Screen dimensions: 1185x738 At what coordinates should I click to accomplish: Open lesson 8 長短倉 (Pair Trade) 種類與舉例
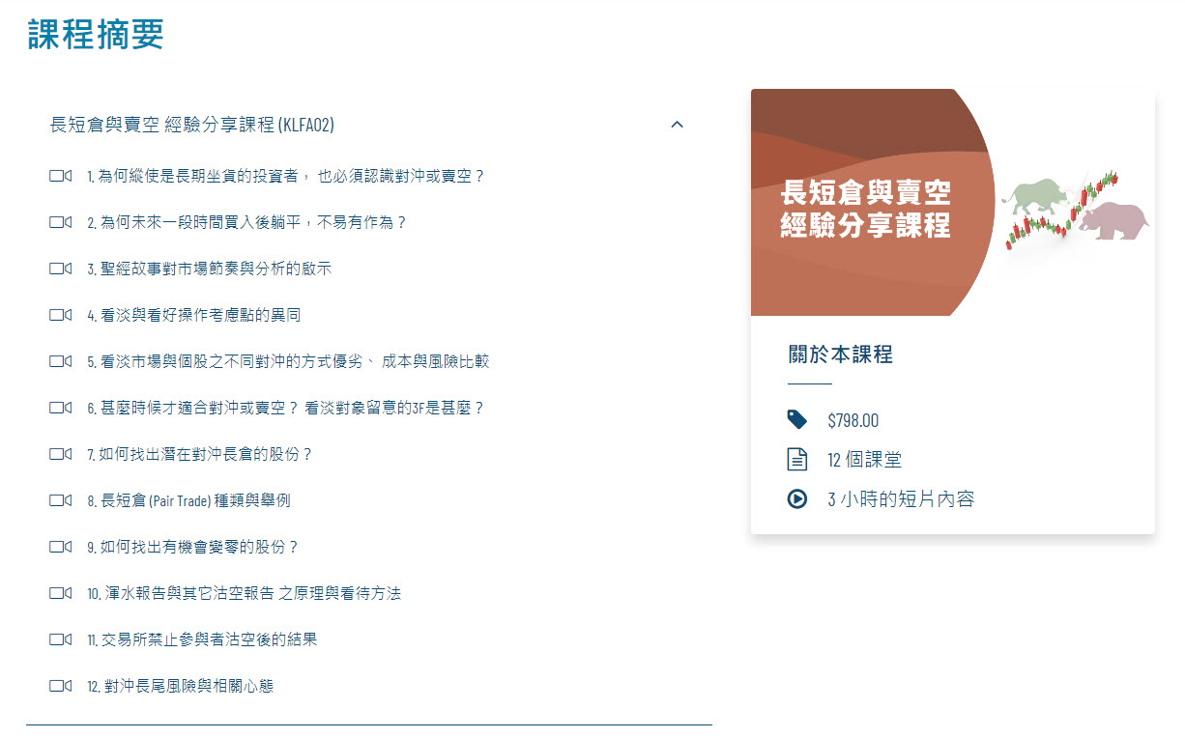tap(188, 500)
